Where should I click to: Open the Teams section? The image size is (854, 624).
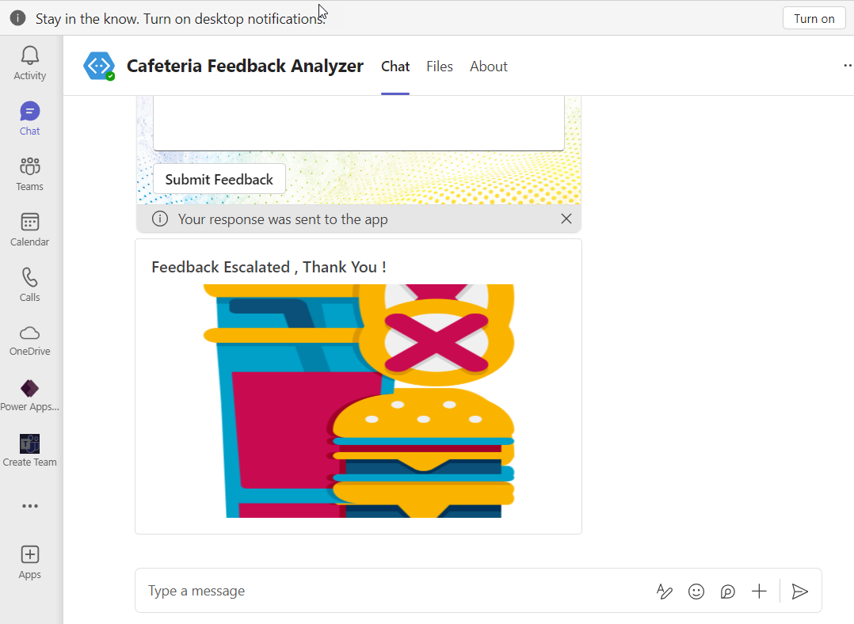(x=30, y=173)
